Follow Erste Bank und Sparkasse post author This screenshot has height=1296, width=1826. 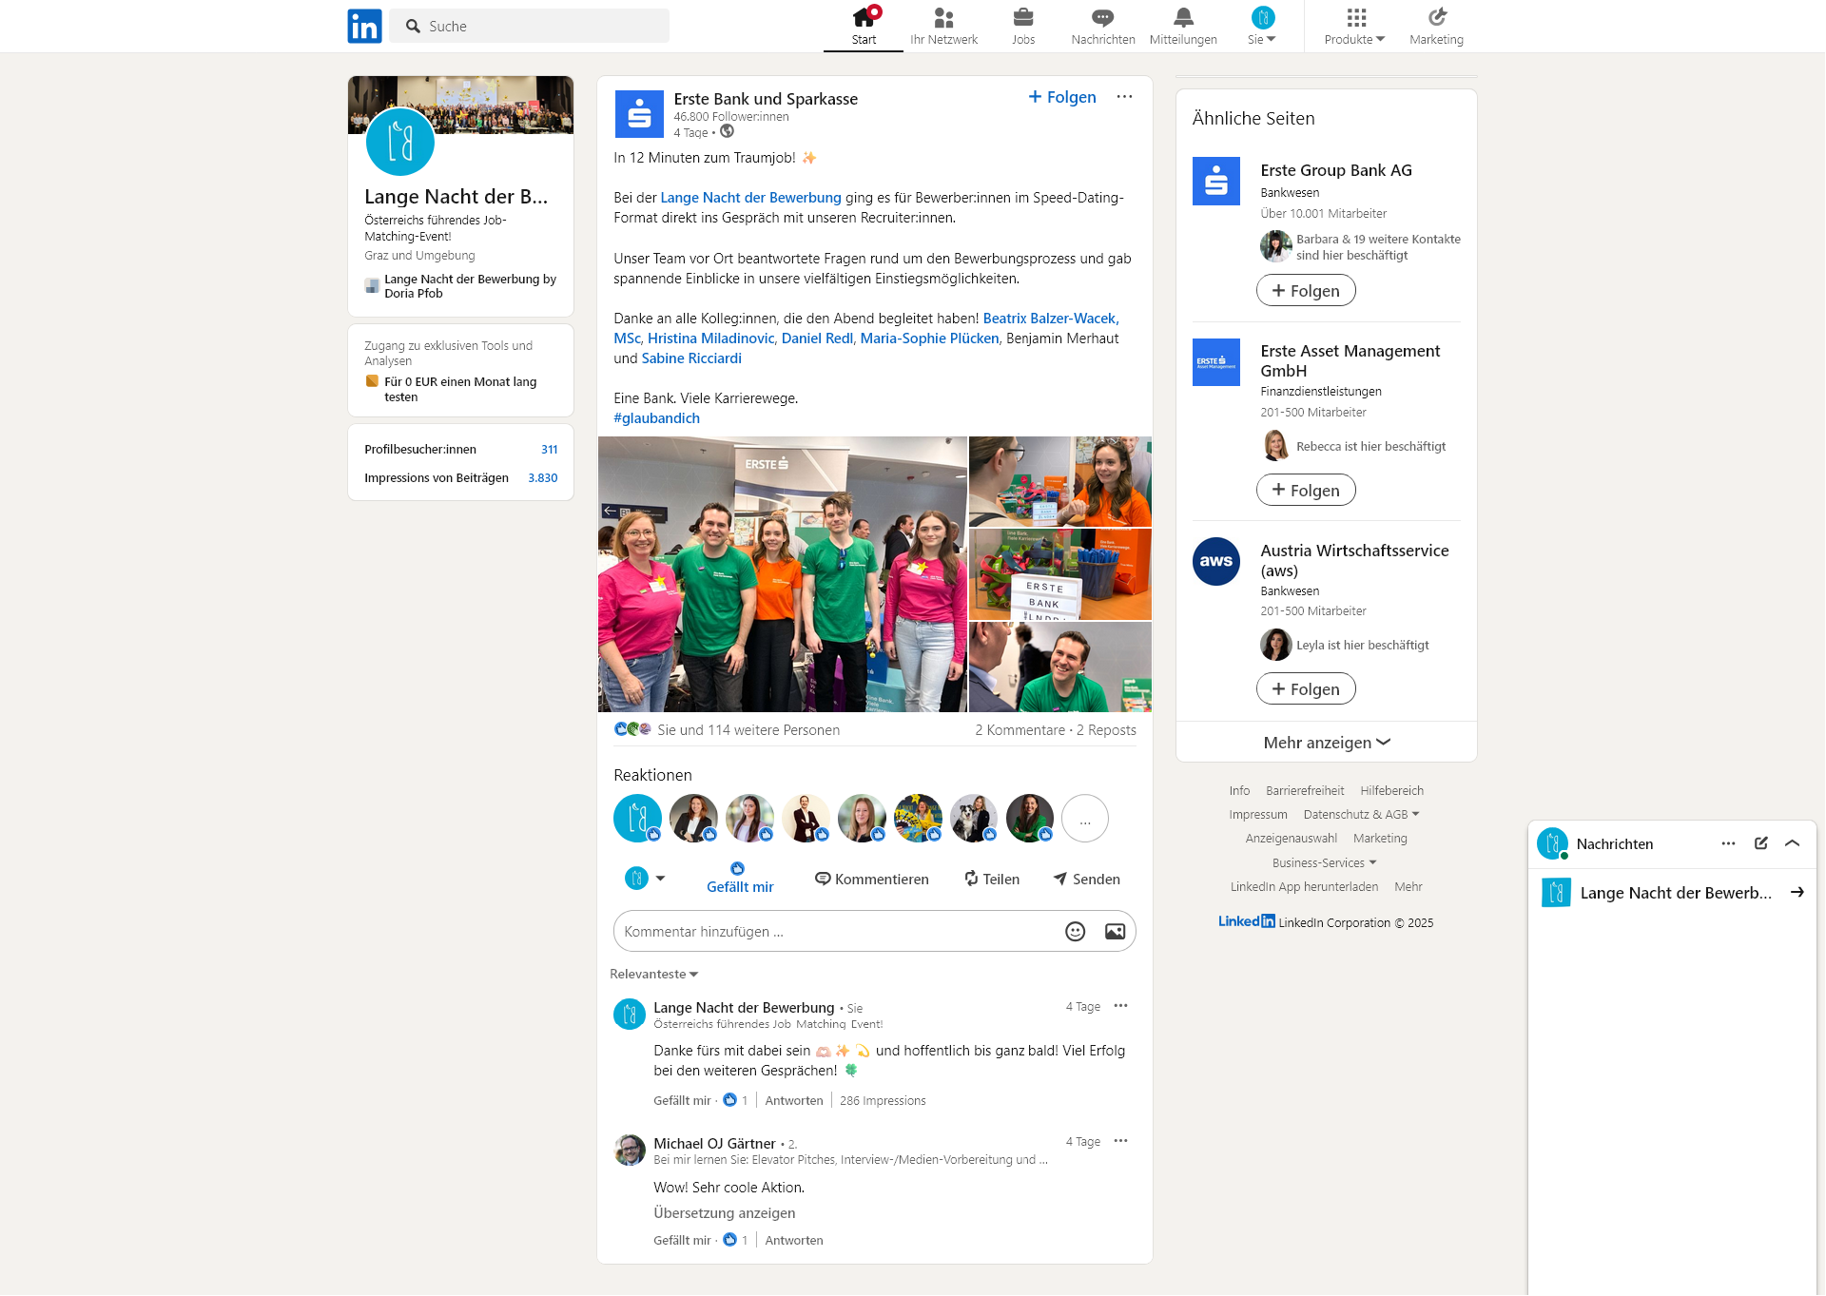(1062, 97)
